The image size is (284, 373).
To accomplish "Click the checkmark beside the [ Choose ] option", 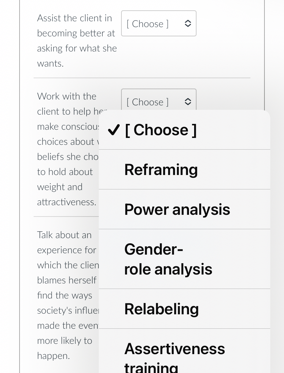I will pyautogui.click(x=114, y=130).
